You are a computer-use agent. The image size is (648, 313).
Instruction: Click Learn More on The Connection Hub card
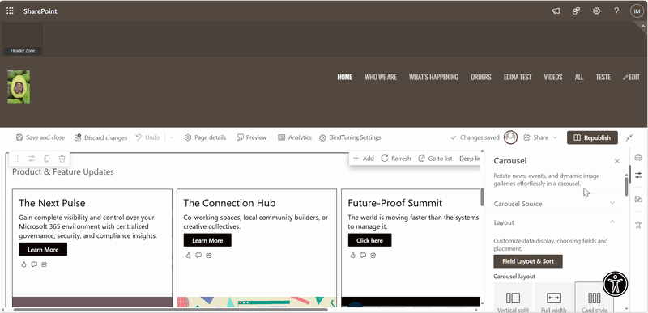(x=207, y=240)
